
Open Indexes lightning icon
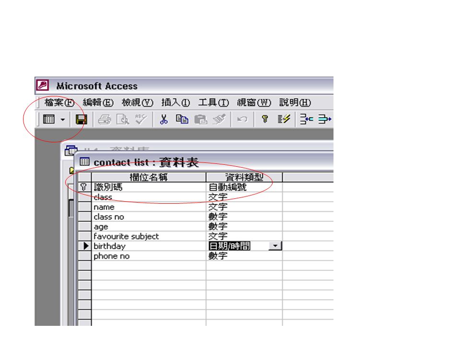284,119
